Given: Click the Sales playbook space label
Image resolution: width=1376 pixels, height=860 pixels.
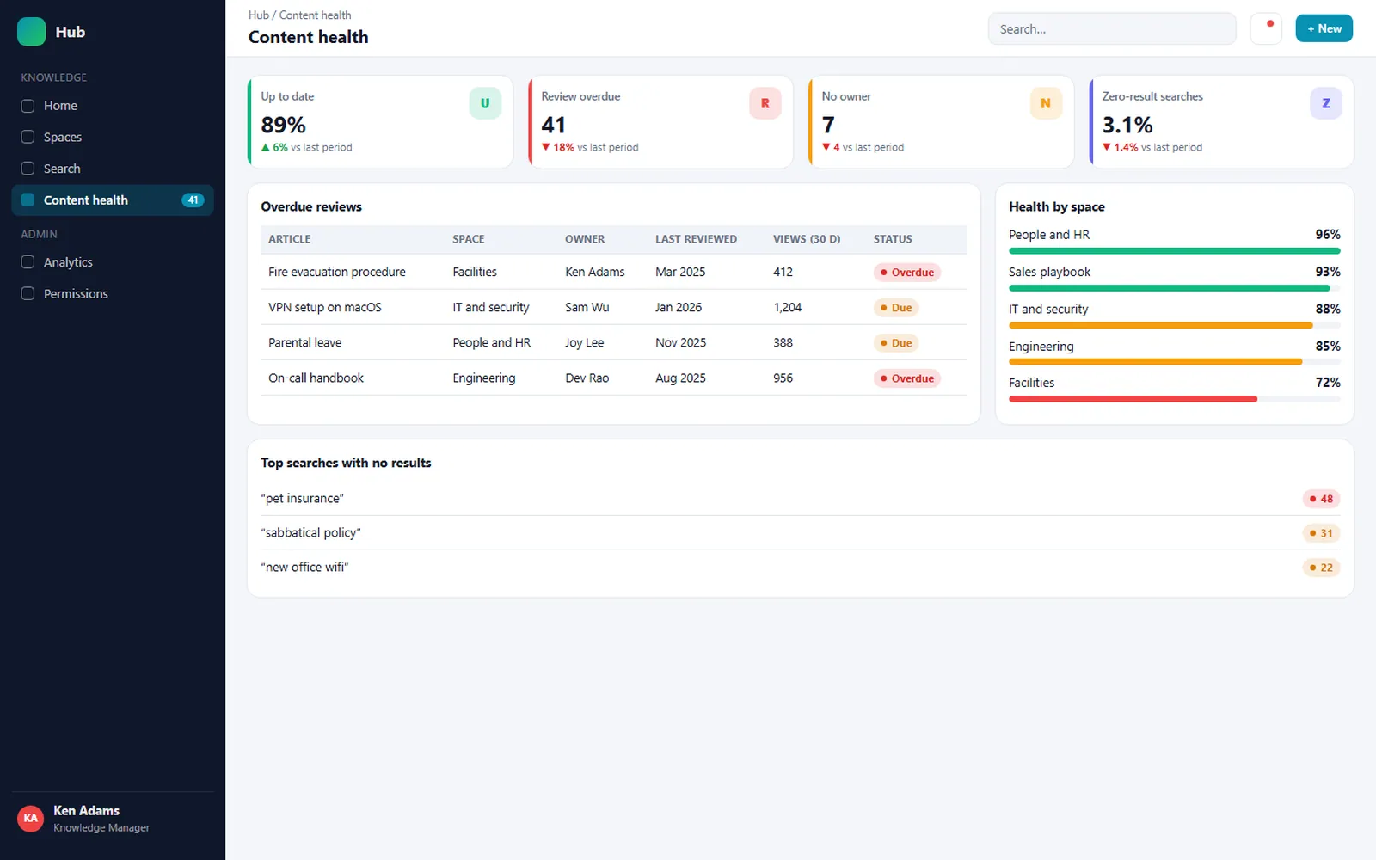Looking at the screenshot, I should 1049,272.
